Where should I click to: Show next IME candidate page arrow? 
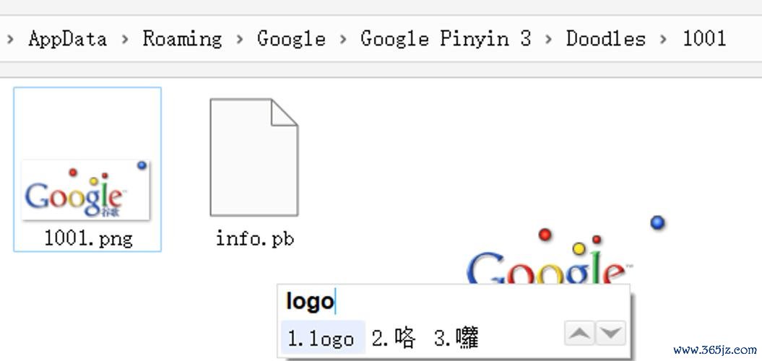[x=611, y=334]
